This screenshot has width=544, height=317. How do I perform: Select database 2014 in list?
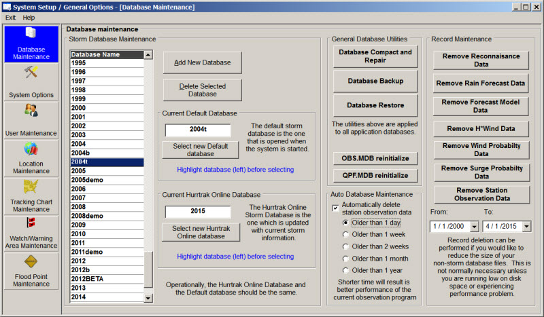click(107, 297)
